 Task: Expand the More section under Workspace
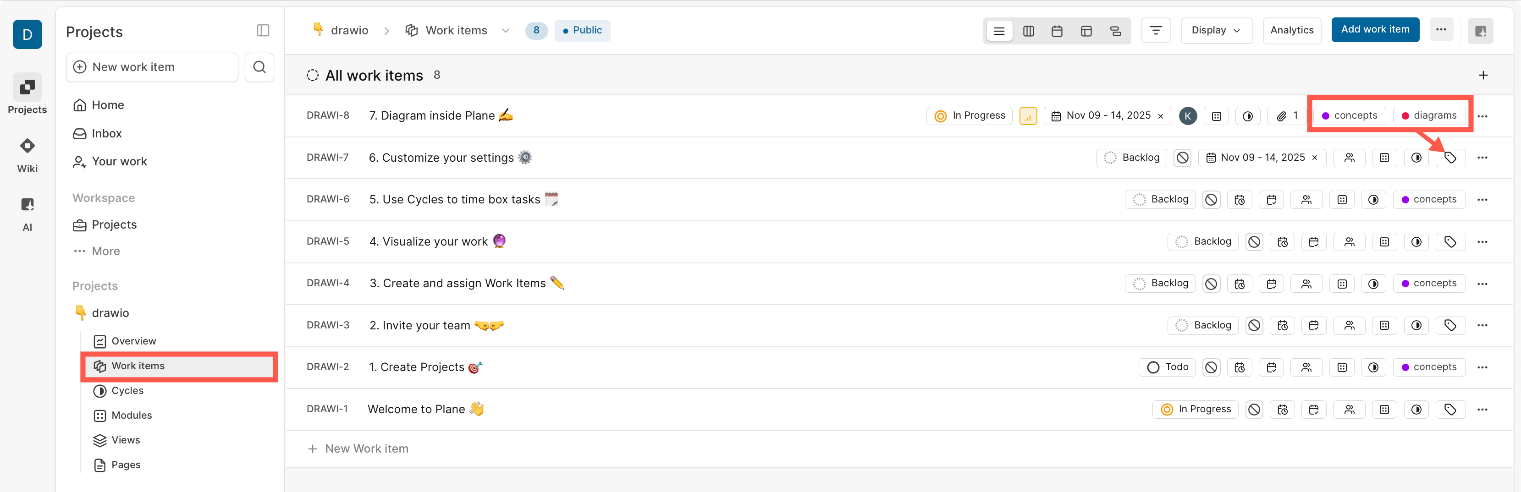105,251
